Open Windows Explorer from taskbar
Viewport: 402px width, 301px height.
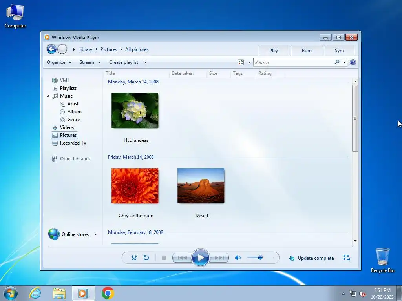point(59,293)
